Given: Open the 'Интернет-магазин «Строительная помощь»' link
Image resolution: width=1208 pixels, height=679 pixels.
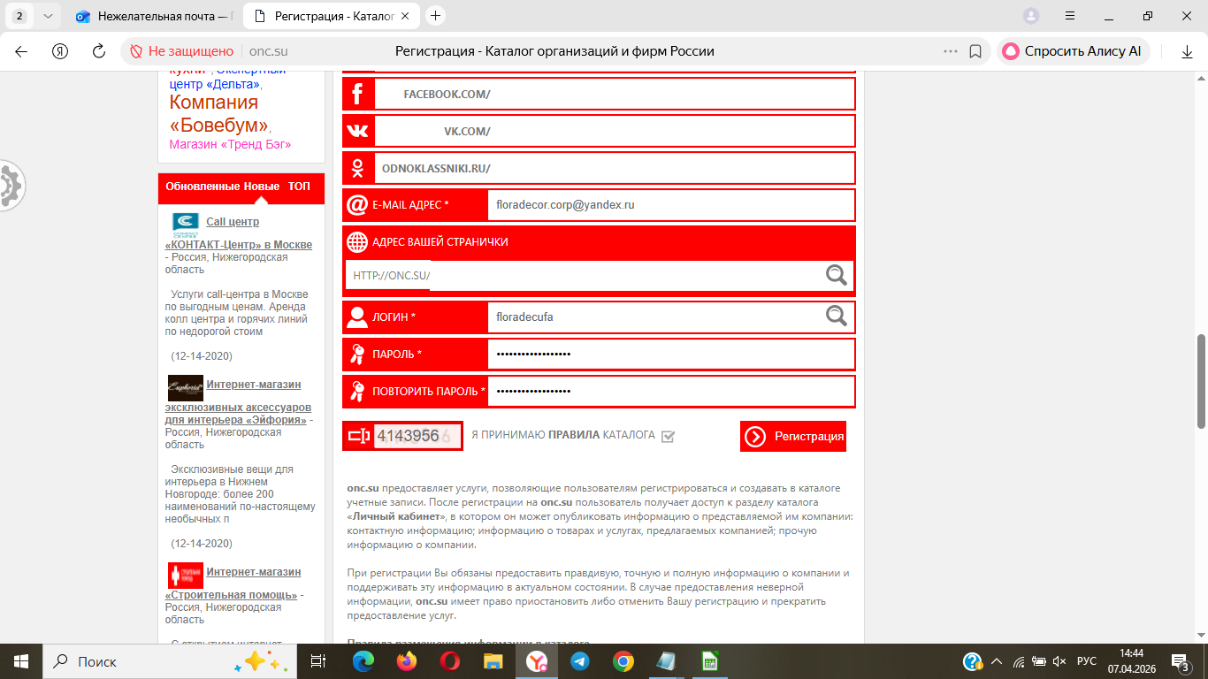Looking at the screenshot, I should 234,584.
